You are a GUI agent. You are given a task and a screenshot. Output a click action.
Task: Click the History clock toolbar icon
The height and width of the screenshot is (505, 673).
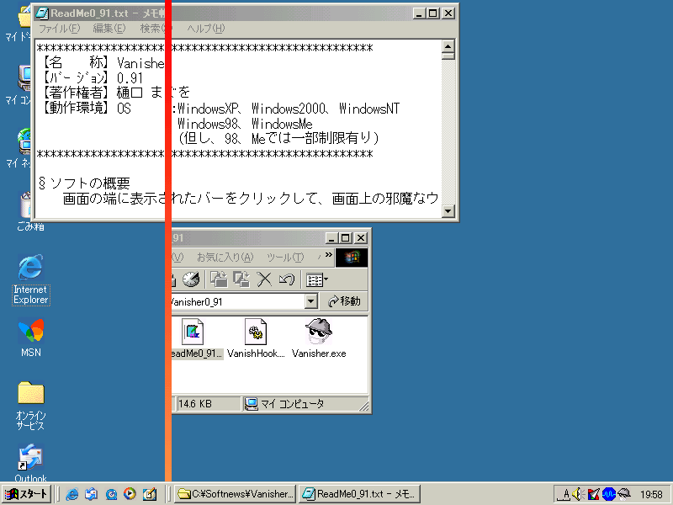191,279
